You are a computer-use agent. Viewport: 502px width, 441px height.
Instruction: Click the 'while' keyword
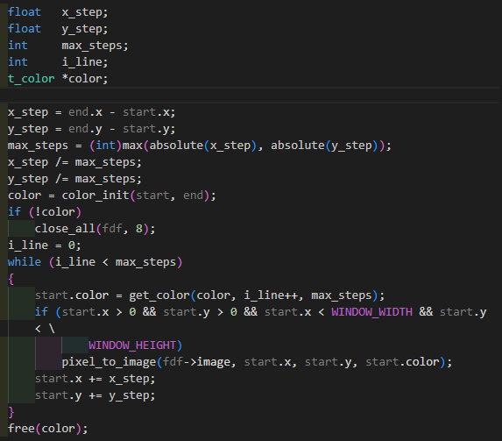tap(25, 262)
